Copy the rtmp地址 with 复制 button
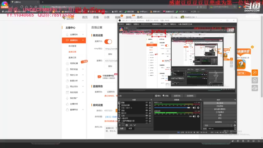Screen dimensions: 263x148 tap(110, 54)
